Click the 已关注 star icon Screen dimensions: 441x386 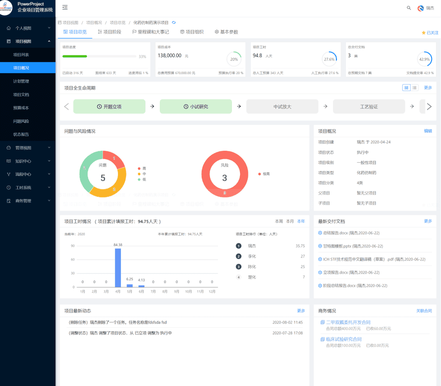(423, 33)
